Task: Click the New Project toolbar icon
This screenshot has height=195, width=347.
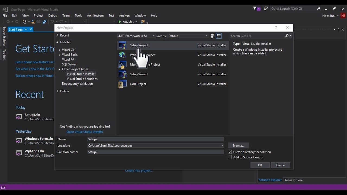Action: point(25,22)
